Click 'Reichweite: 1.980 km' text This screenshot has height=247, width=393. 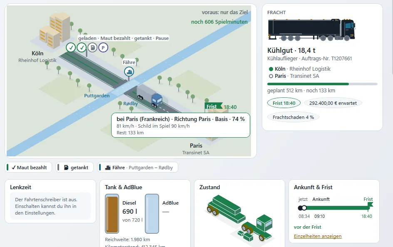coord(127,240)
